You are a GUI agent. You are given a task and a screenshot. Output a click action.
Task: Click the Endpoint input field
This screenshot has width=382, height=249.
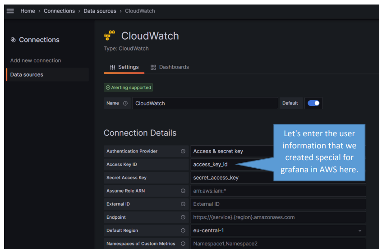coord(278,217)
